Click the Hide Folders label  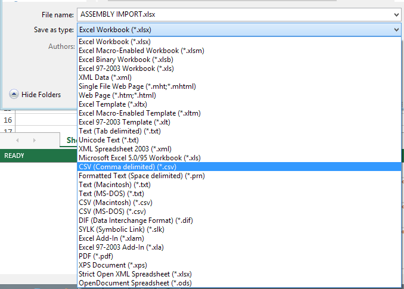tap(41, 95)
